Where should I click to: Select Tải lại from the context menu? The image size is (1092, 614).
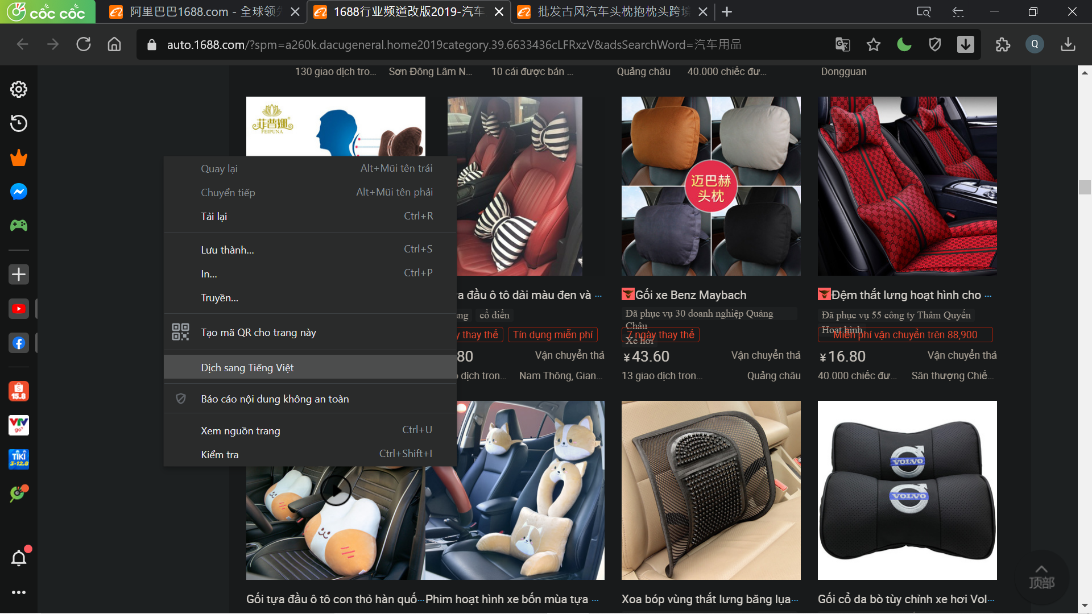[310, 216]
